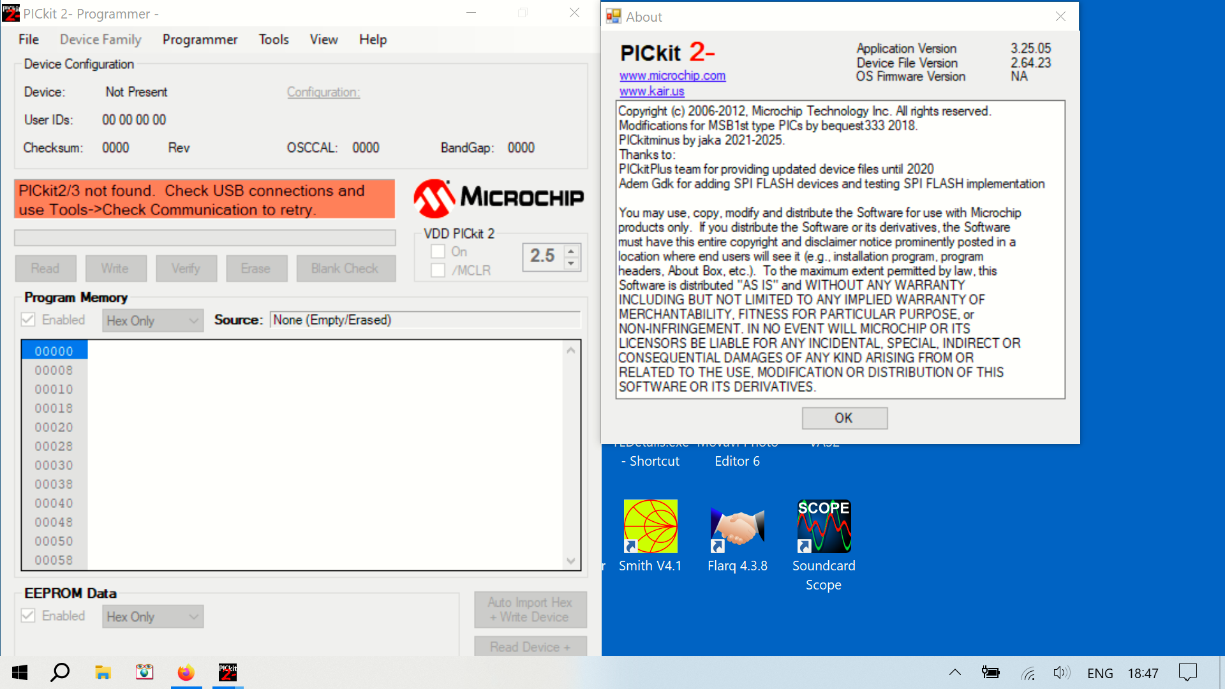
Task: Click the ENG language indicator
Action: (1100, 673)
